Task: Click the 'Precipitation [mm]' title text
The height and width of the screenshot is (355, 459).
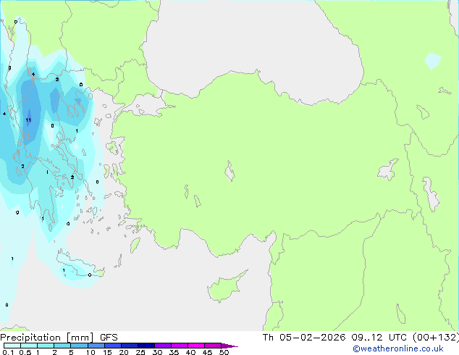Action: coord(47,338)
